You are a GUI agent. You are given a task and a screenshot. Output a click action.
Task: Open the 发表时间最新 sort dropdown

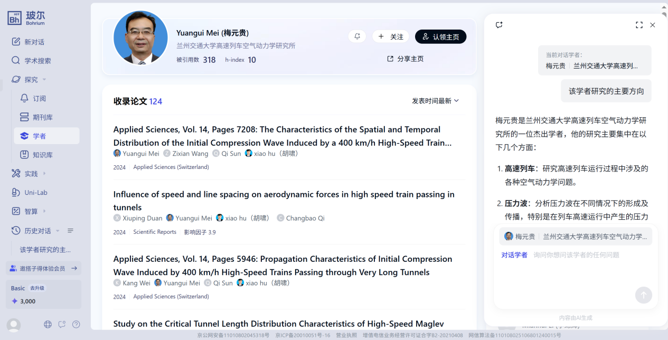tap(435, 101)
